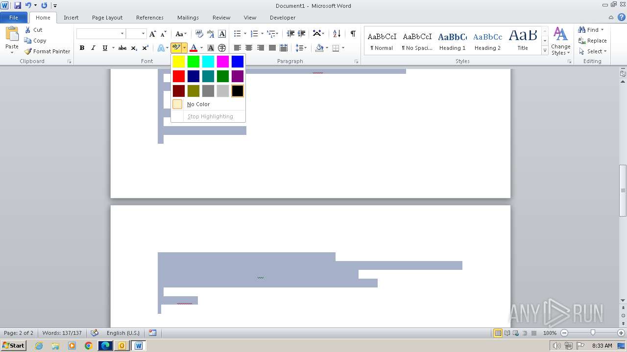Screen dimensions: 627x352
Task: Adjust the zoom slider in status bar
Action: tap(593, 333)
